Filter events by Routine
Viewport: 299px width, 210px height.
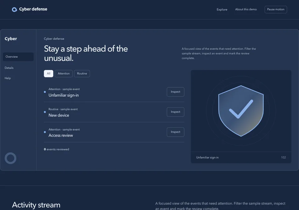[82, 73]
